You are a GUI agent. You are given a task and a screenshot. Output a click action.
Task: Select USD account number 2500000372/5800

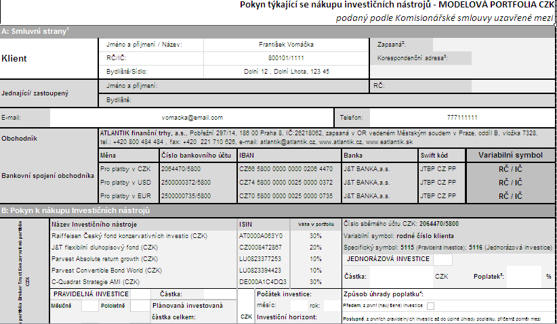(x=198, y=183)
